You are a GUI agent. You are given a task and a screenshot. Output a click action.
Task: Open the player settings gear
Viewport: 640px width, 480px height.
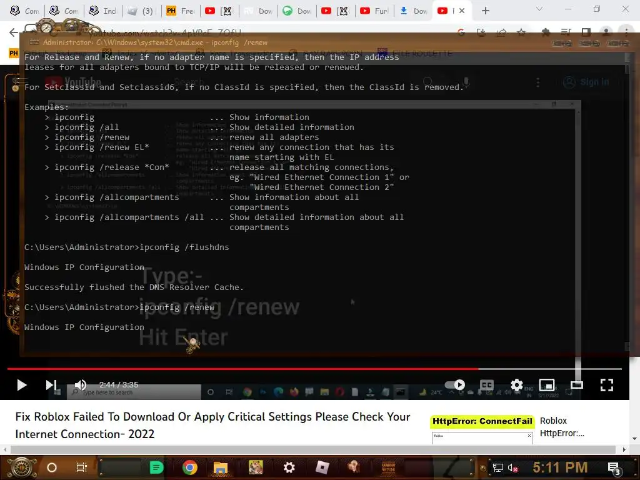pyautogui.click(x=517, y=385)
